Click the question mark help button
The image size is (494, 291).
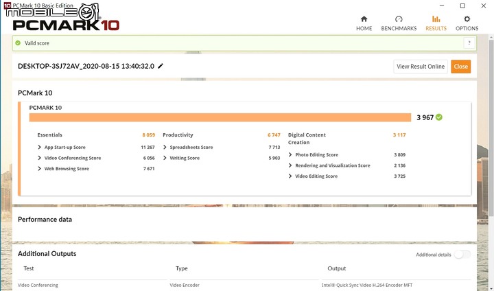click(x=469, y=43)
